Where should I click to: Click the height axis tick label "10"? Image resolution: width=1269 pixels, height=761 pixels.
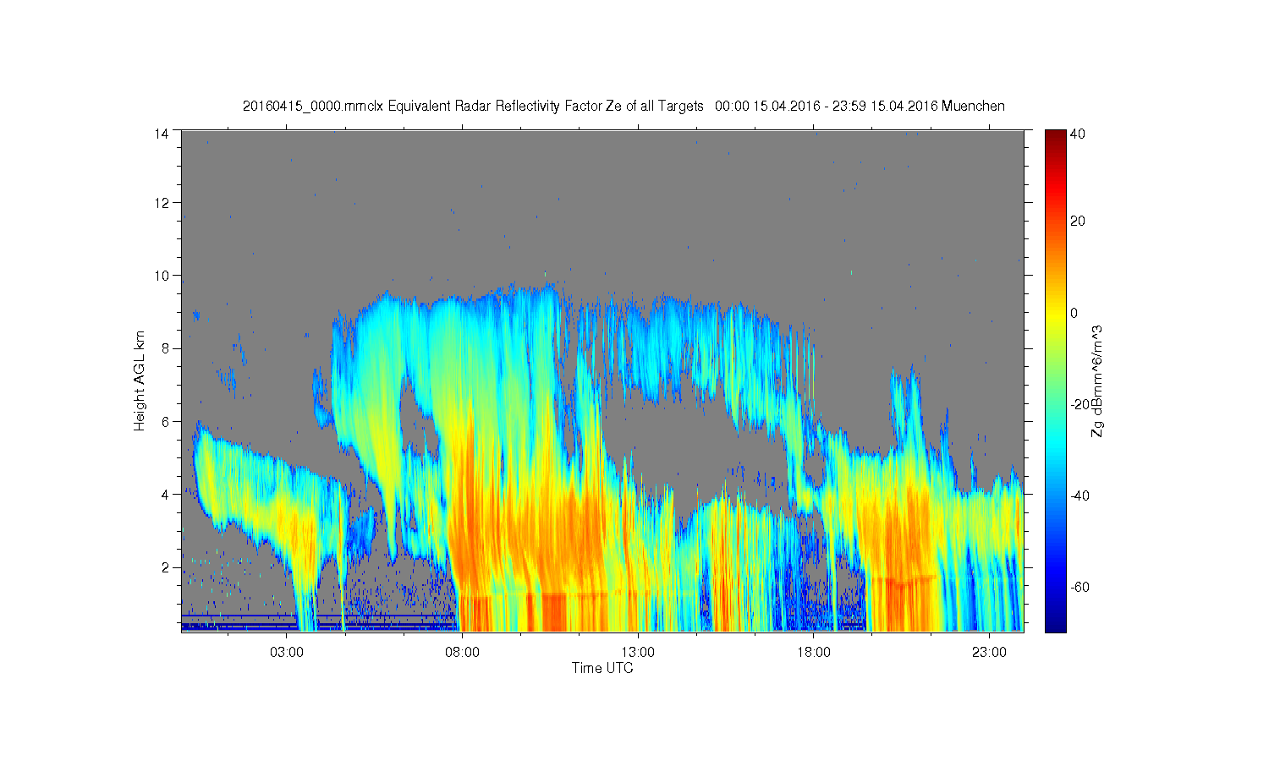pos(163,276)
